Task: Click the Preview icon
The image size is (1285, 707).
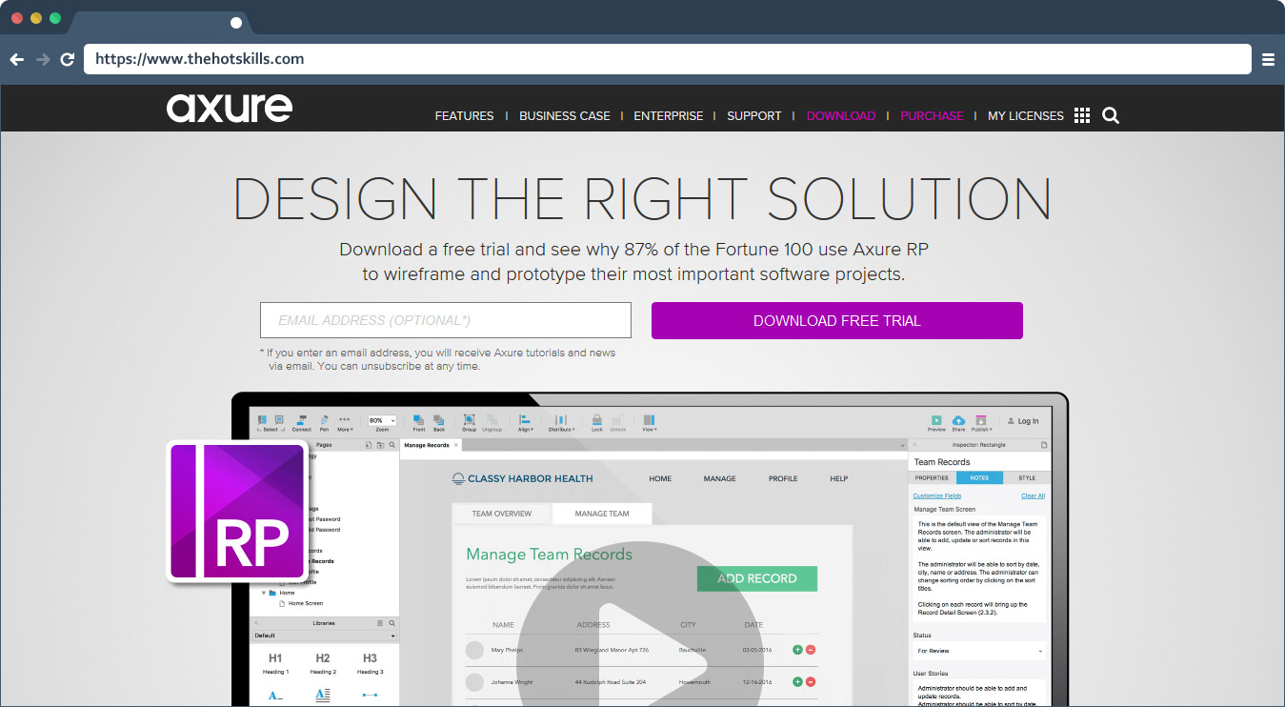Action: point(936,423)
